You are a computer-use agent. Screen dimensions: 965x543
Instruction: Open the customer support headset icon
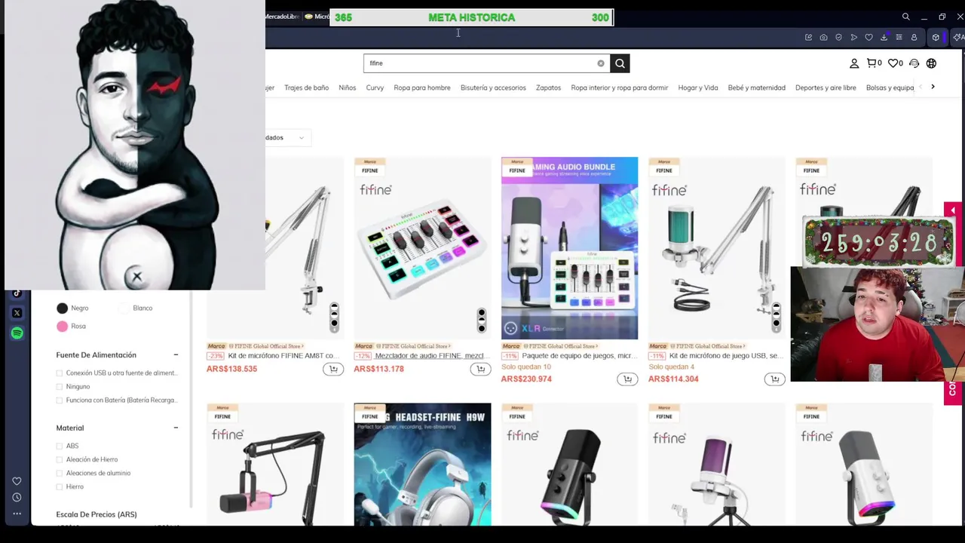coord(914,63)
